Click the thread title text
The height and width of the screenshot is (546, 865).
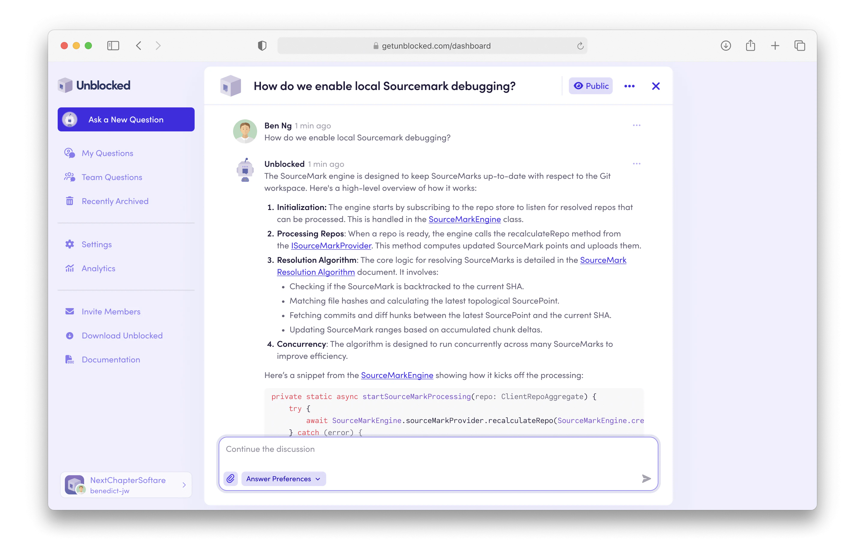(x=384, y=86)
